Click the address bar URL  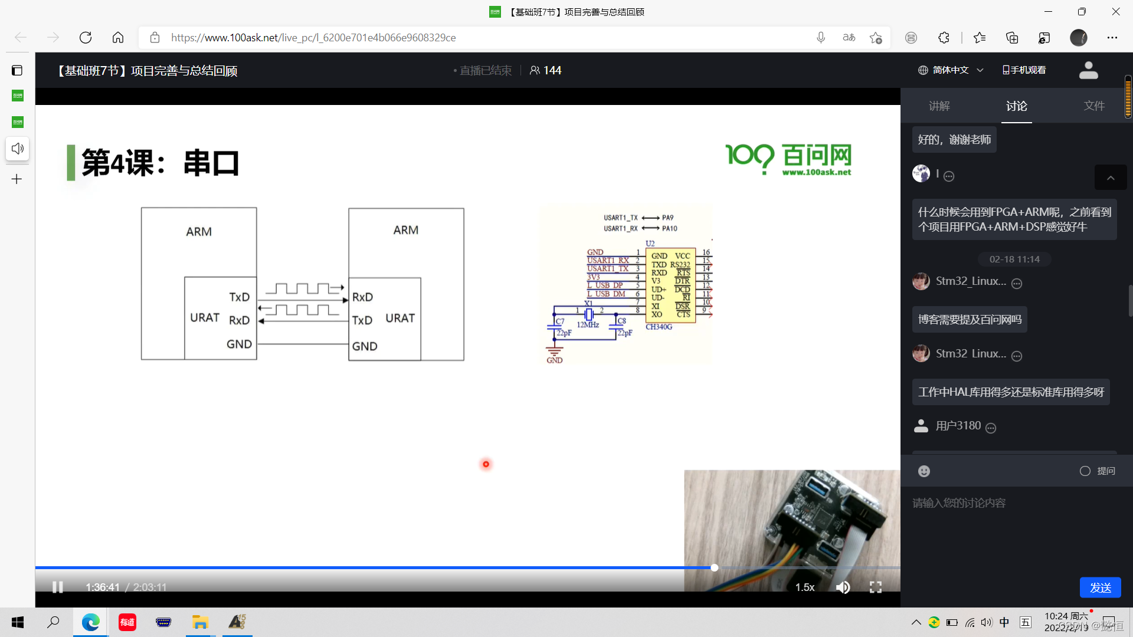click(313, 38)
